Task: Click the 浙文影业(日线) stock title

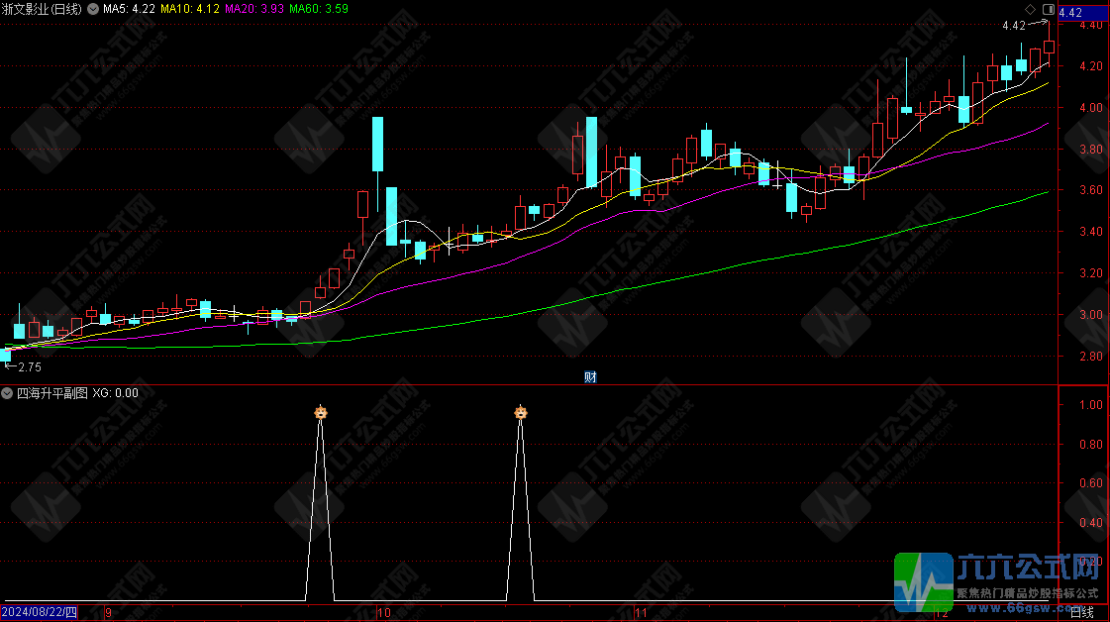Action: pos(43,8)
